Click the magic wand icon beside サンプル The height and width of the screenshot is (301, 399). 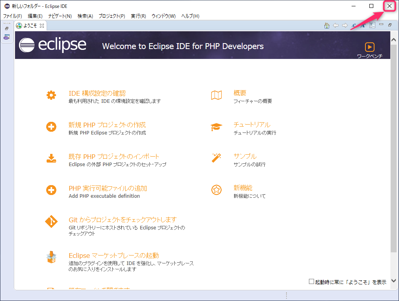(x=216, y=158)
